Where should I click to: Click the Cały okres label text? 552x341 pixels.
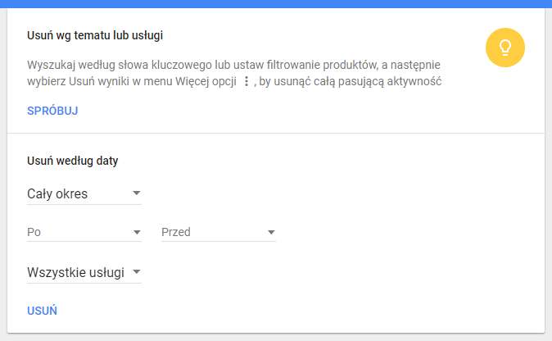pos(57,193)
